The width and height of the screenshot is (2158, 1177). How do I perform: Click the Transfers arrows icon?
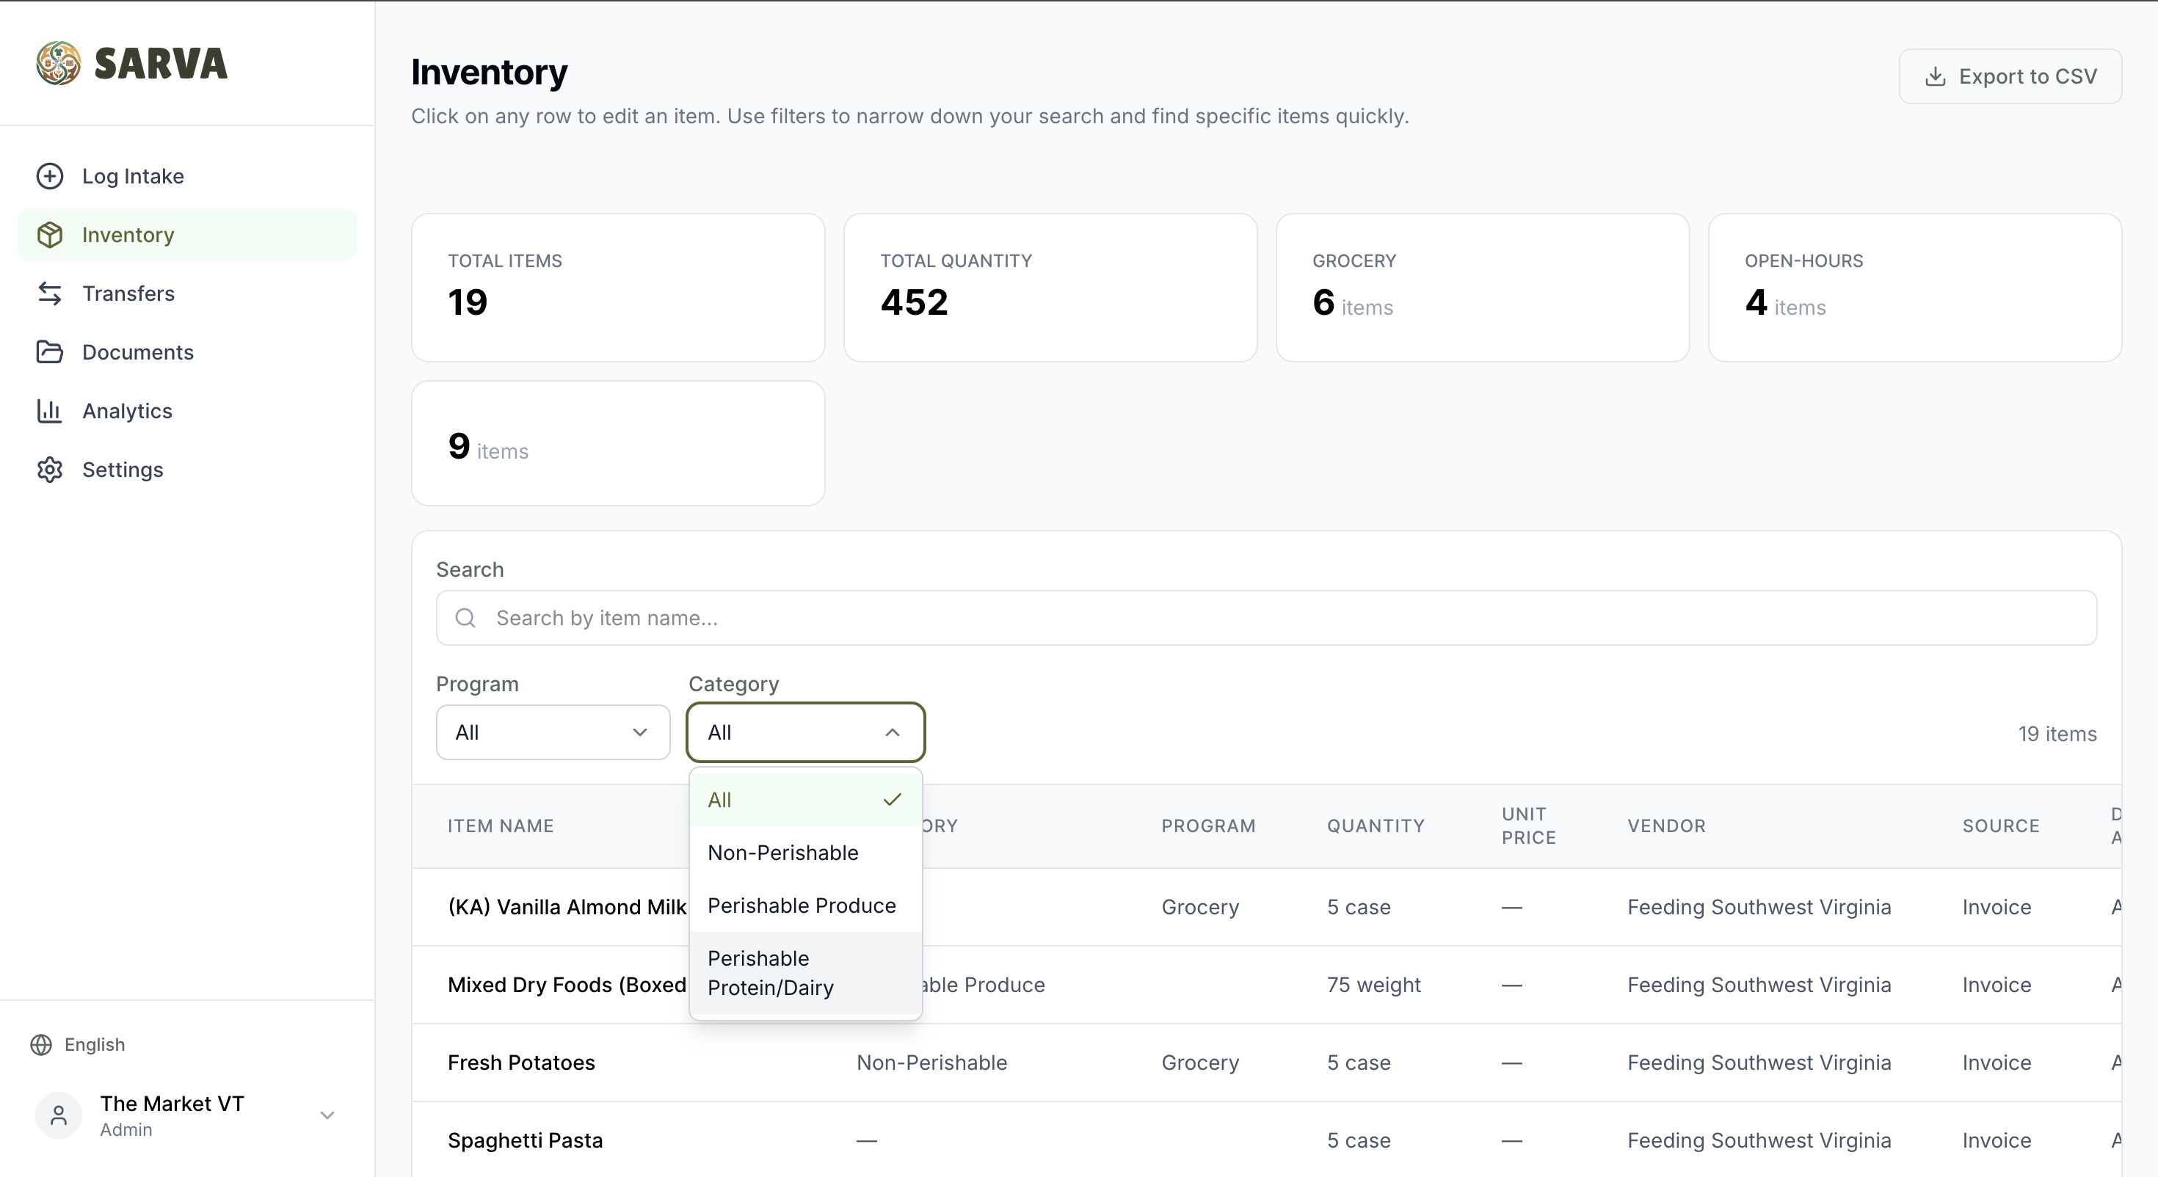tap(49, 294)
